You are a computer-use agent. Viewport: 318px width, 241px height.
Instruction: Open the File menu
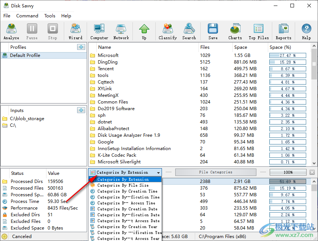point(7,16)
